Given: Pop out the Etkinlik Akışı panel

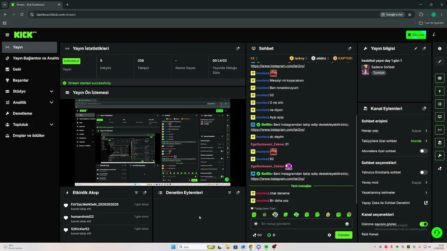Looking at the screenshot, I should pyautogui.click(x=145, y=192).
